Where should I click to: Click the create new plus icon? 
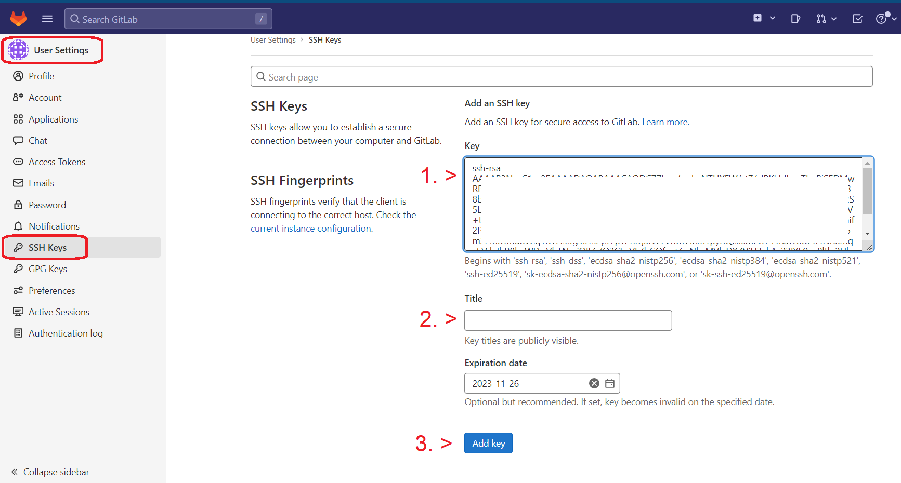click(x=758, y=18)
